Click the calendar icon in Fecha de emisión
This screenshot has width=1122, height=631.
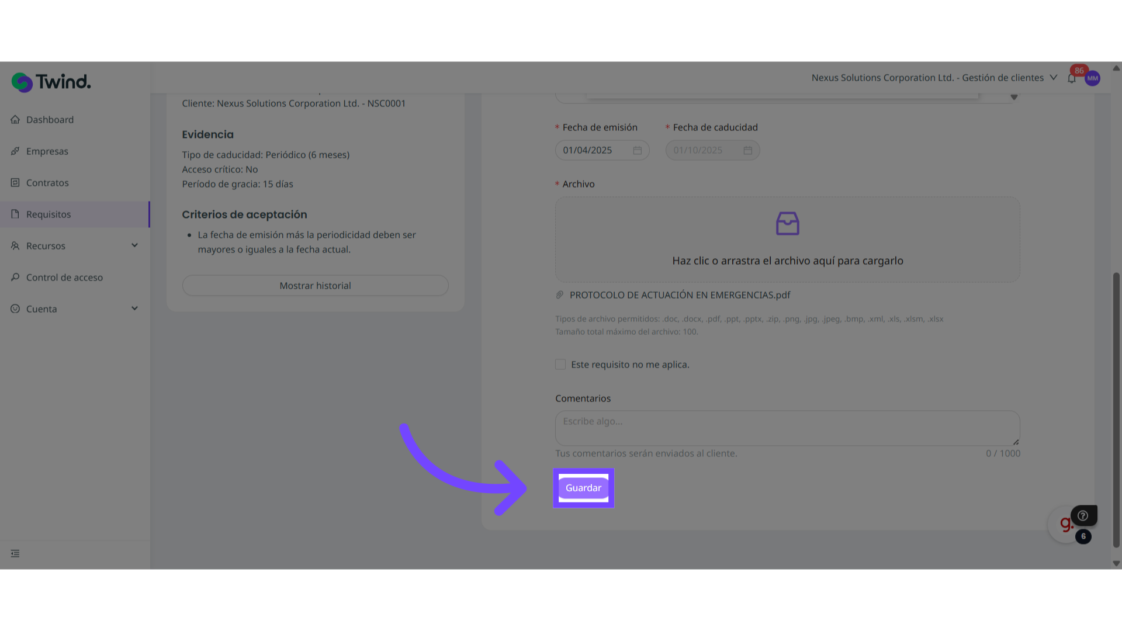pyautogui.click(x=637, y=151)
